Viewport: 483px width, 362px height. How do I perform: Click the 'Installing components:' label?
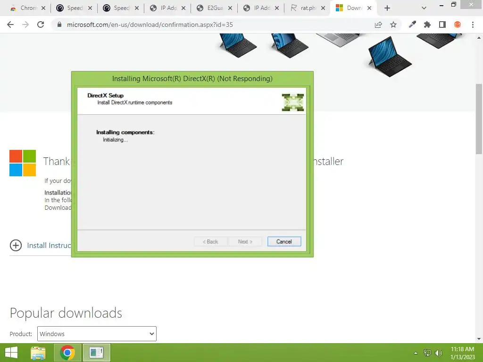pos(125,132)
